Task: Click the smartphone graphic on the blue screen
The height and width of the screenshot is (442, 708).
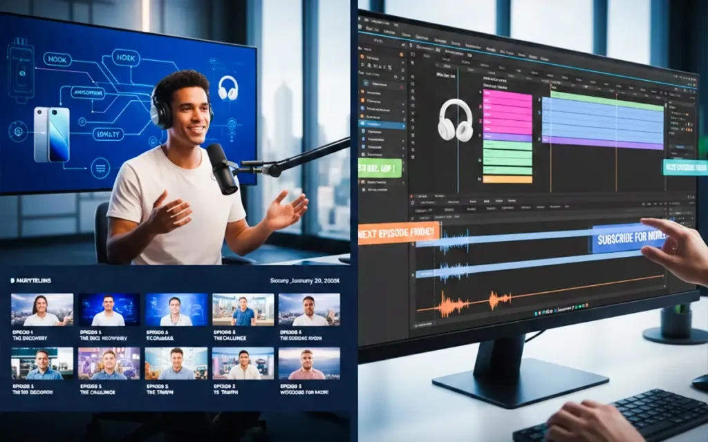Action: pyautogui.click(x=52, y=134)
